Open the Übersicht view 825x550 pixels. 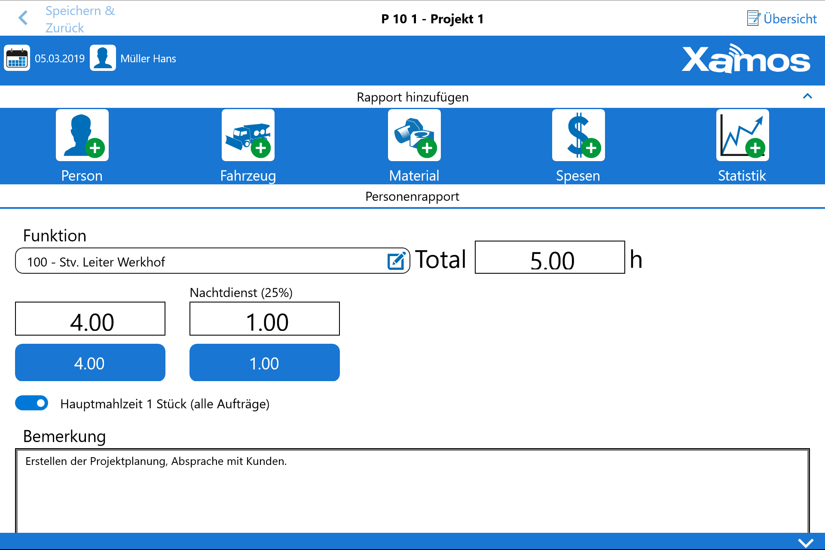(x=782, y=18)
